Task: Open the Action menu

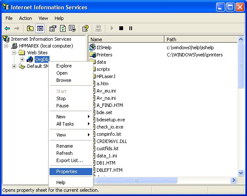Action: [25, 18]
